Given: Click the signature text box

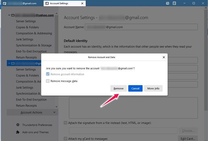Looking at the screenshot, I should (x=133, y=108).
